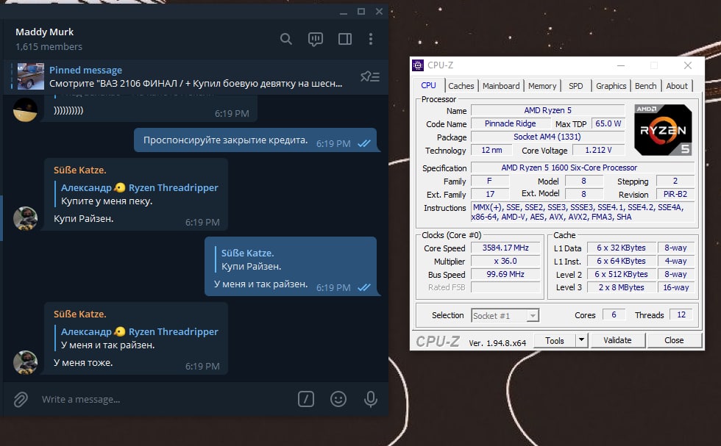The height and width of the screenshot is (446, 721).
Task: Click Süße Katze avatar beside 'Купи Райзен.'
Action: [x=25, y=218]
